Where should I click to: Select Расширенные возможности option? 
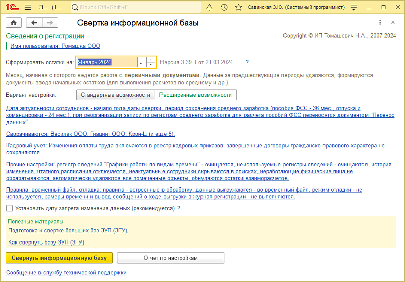[x=195, y=95]
